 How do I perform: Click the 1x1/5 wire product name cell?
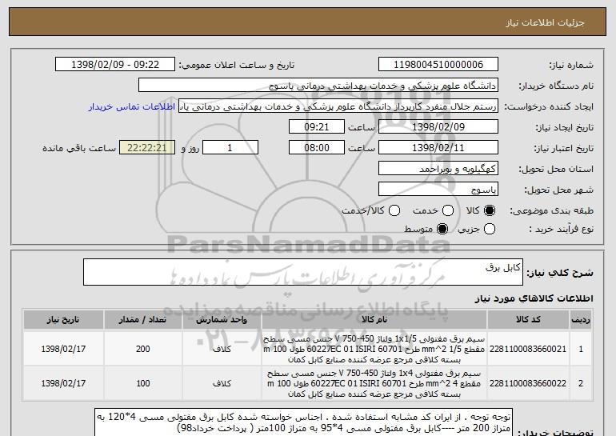click(x=374, y=349)
